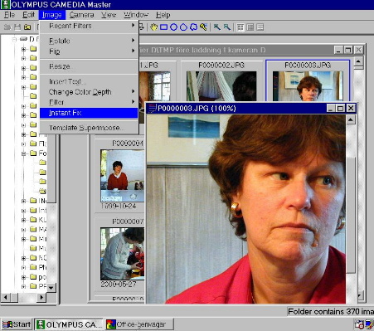Select the Magic Wand tool
This screenshot has width=374, height=331.
203,27
